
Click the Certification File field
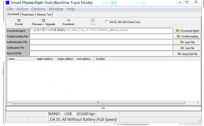pyautogui.click(x=101, y=48)
